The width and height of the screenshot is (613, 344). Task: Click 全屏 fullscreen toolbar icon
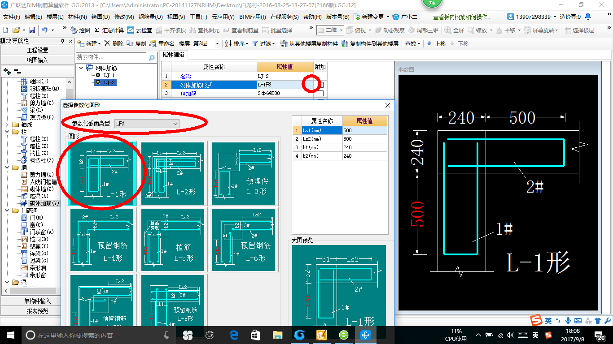[x=454, y=30]
